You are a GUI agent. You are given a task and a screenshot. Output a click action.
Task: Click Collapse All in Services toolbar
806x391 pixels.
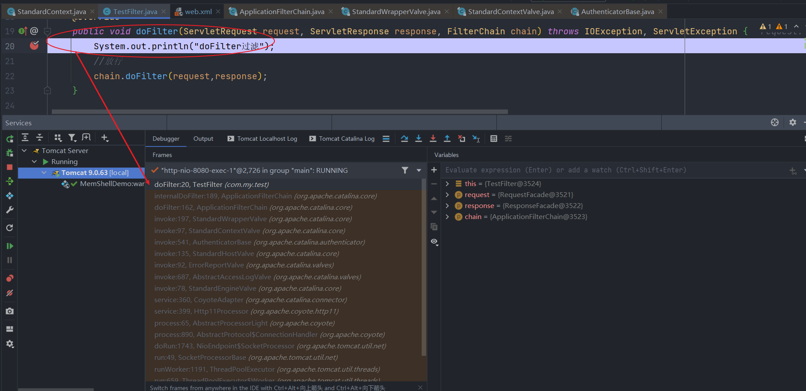(x=40, y=138)
